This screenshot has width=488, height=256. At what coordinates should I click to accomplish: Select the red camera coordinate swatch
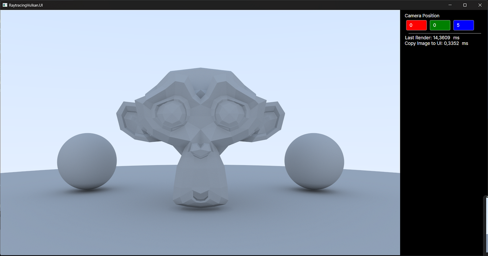click(x=416, y=25)
